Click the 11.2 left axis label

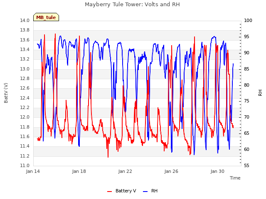pos(25,156)
